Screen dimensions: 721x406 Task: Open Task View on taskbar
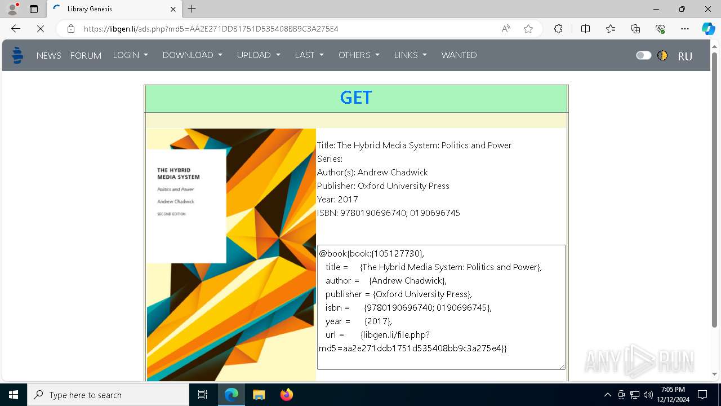pyautogui.click(x=203, y=395)
